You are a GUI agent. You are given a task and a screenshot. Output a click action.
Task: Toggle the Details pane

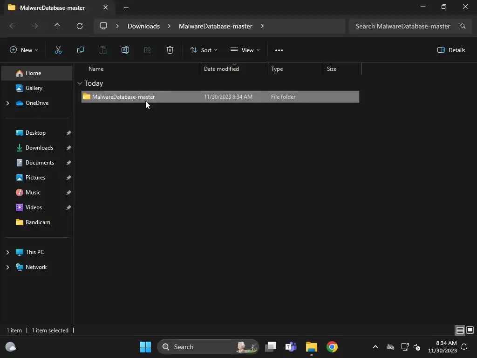tap(451, 50)
